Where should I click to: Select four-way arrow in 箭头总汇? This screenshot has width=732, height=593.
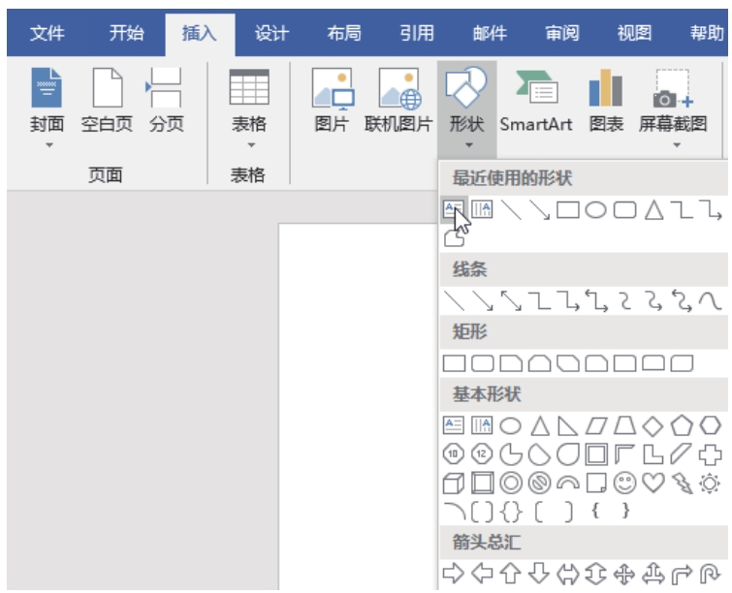point(624,575)
